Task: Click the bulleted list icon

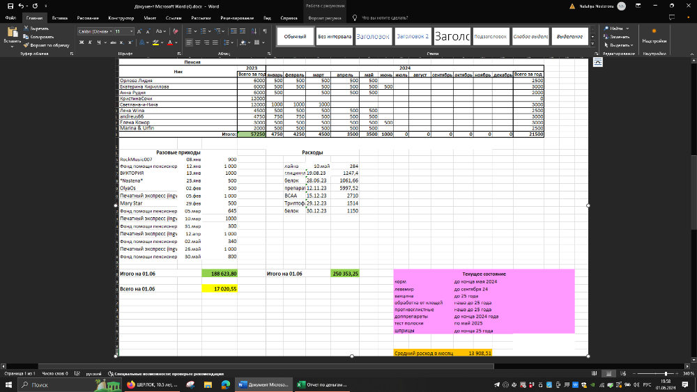Action: pyautogui.click(x=190, y=31)
